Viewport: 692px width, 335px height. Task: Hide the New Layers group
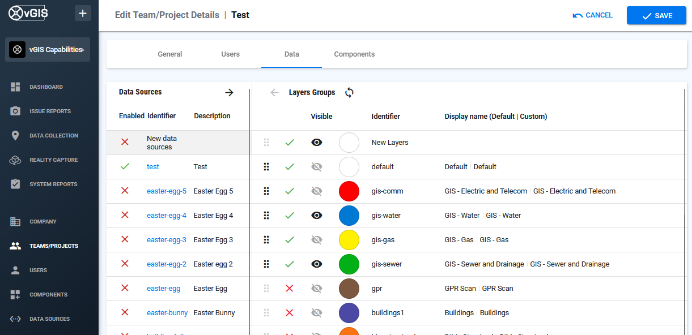tap(317, 143)
